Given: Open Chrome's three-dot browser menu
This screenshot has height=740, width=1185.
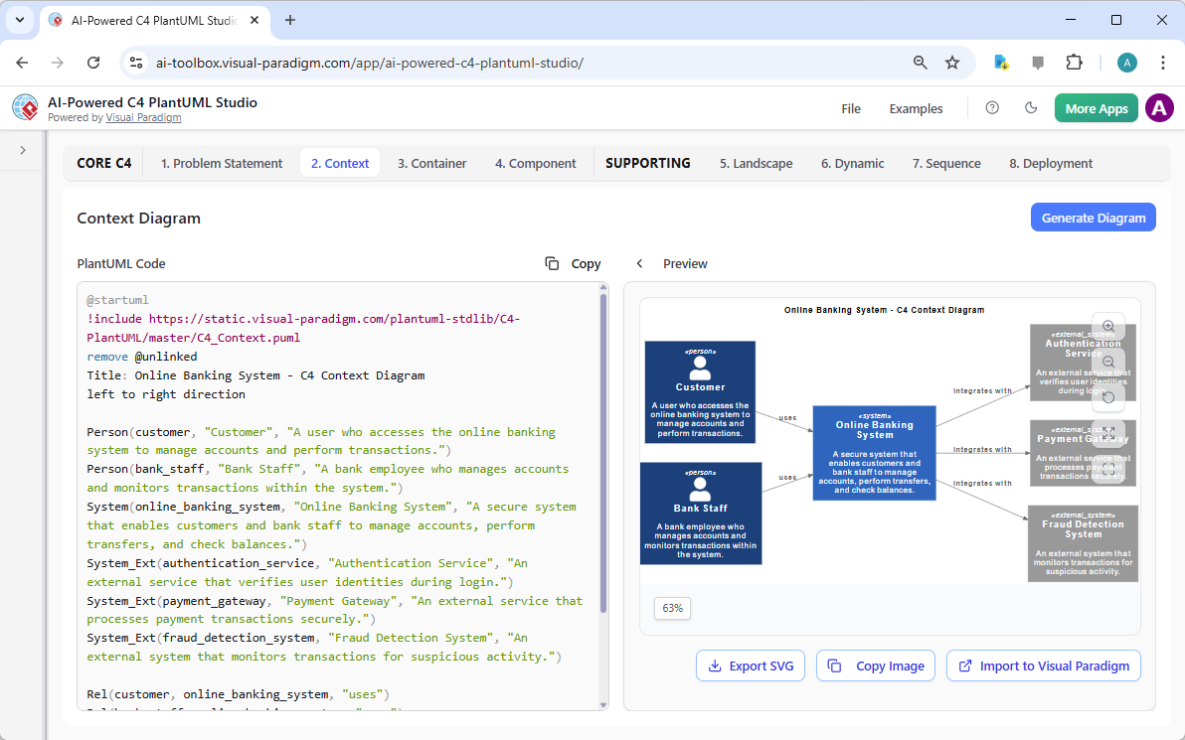Looking at the screenshot, I should coord(1162,62).
